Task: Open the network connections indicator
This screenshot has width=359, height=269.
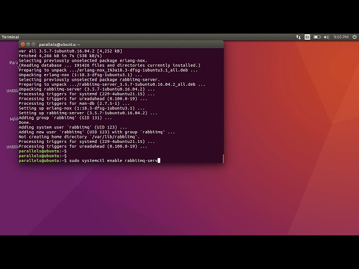Action: [x=298, y=37]
